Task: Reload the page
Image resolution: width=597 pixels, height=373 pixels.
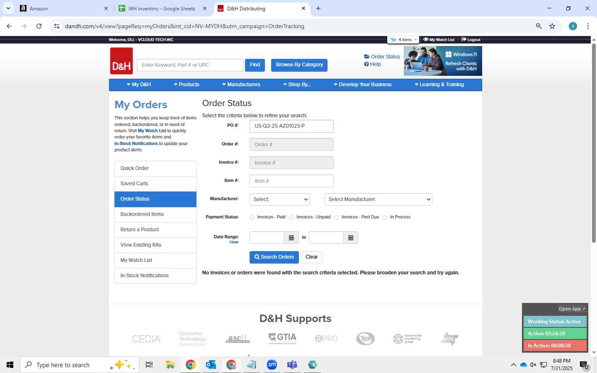Action: pos(39,26)
